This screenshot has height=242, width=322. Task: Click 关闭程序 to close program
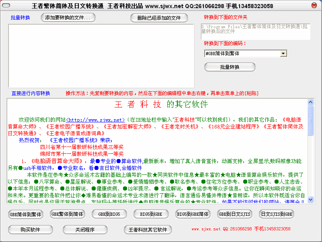[85, 230]
